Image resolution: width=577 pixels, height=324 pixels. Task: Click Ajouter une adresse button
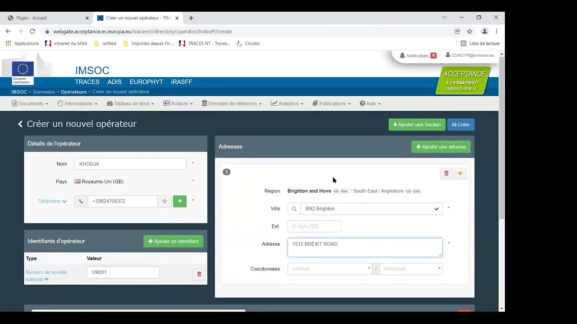pos(441,147)
